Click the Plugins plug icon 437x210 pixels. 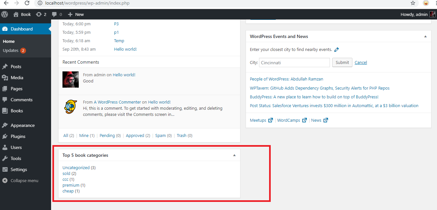coord(7,136)
